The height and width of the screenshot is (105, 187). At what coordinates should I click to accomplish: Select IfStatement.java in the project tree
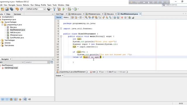click(16, 35)
